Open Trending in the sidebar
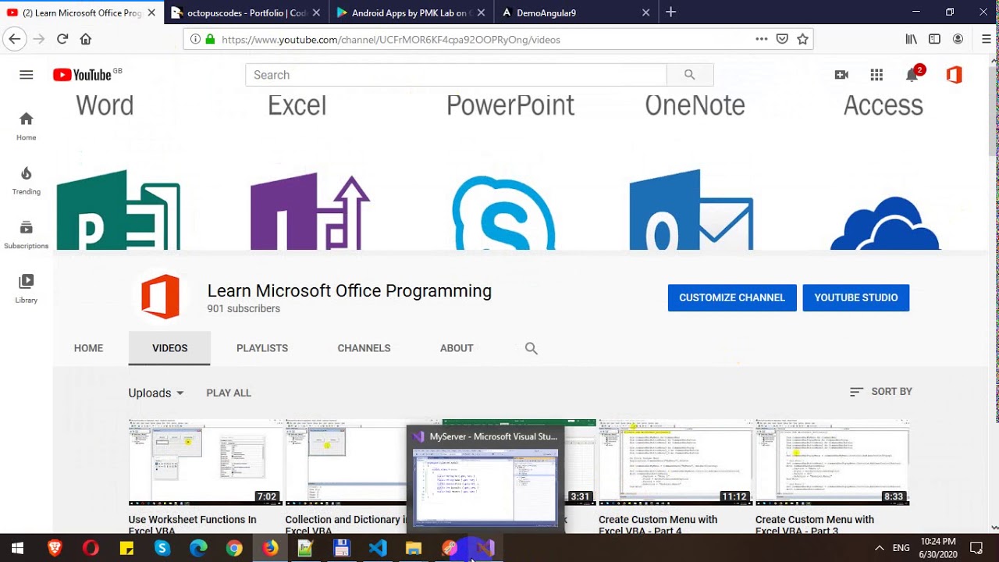This screenshot has width=999, height=562. [x=27, y=180]
